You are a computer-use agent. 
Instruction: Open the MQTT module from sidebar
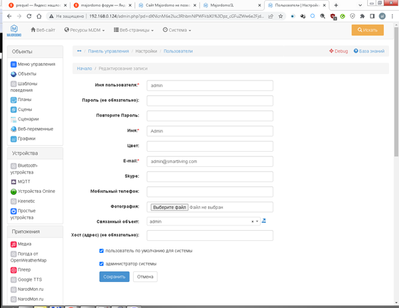click(x=25, y=181)
